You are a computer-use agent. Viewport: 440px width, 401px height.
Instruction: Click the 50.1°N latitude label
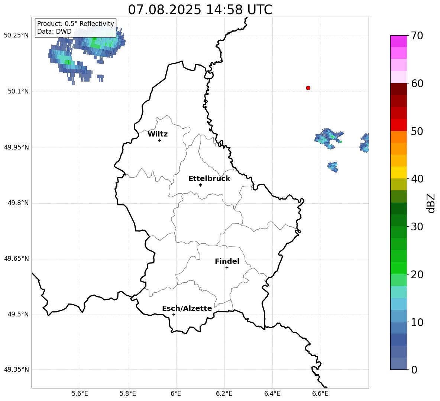tap(18, 91)
